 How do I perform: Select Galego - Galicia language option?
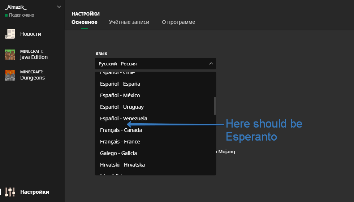(x=118, y=153)
